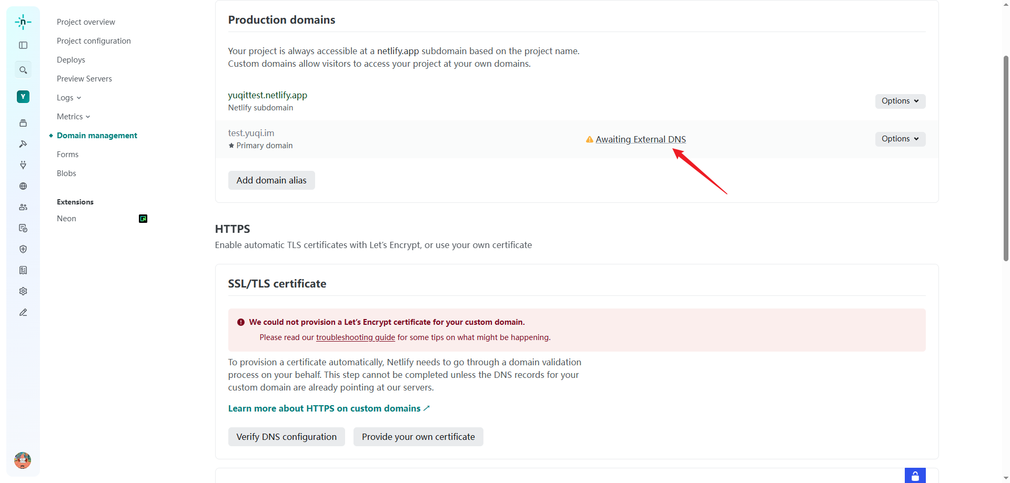Expand the Logs submenu
The height and width of the screenshot is (483, 1010).
coord(69,98)
